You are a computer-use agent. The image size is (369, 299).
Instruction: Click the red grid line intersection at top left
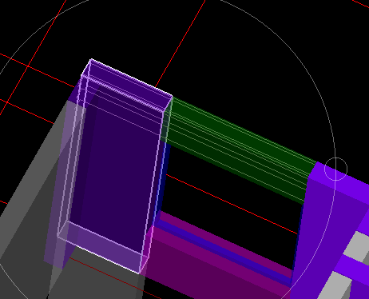[28, 66]
